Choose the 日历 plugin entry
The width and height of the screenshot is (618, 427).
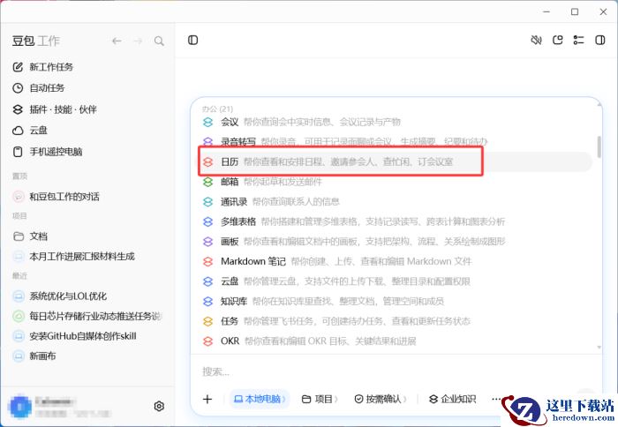click(x=396, y=162)
